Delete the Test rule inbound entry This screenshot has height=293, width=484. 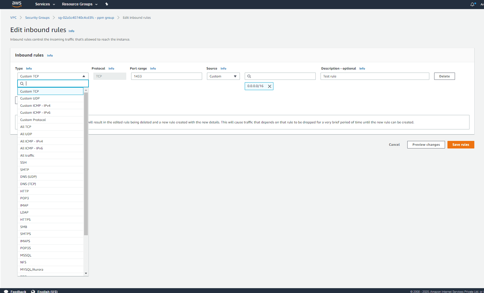(x=444, y=76)
